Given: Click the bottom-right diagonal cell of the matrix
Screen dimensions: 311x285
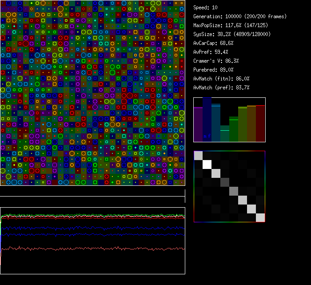Looking at the screenshot, I should click(x=260, y=217).
